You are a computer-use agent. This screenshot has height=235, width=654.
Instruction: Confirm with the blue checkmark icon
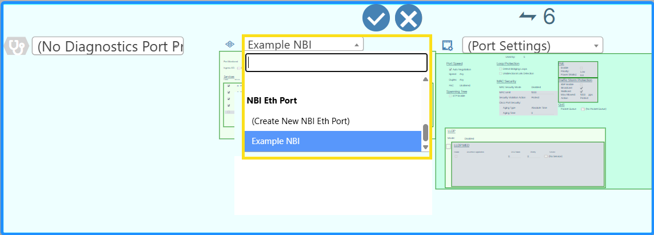coord(376,18)
